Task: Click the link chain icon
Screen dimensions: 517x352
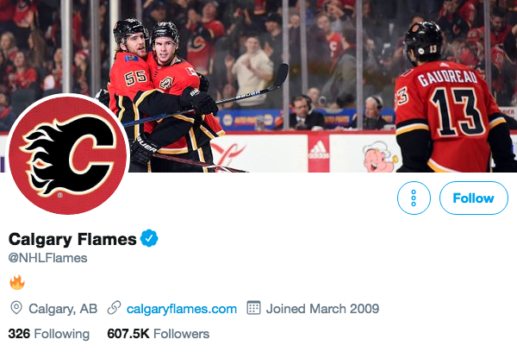Action: [x=114, y=308]
